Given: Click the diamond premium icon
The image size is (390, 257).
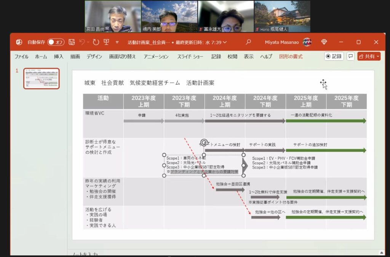Looking at the screenshot, I should click(324, 42).
